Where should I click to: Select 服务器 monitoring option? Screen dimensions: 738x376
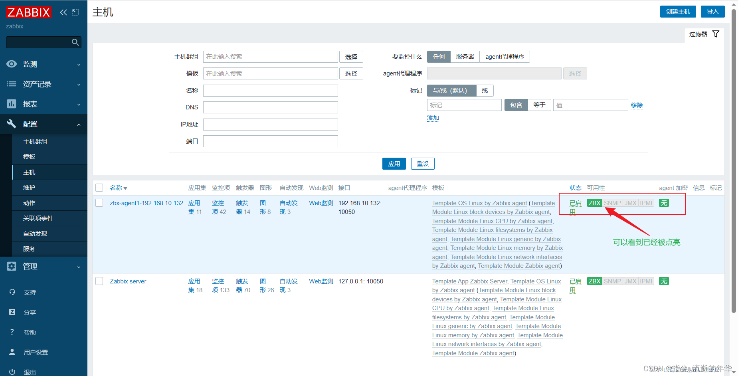(x=465, y=57)
